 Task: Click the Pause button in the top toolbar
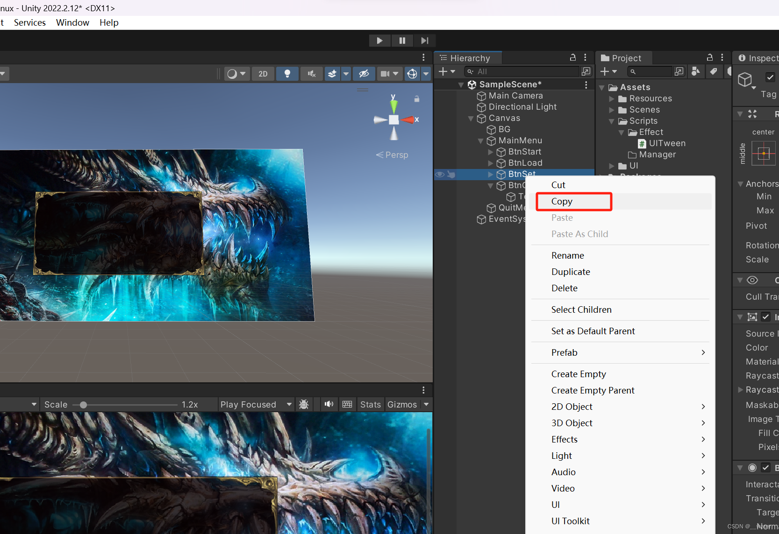402,41
